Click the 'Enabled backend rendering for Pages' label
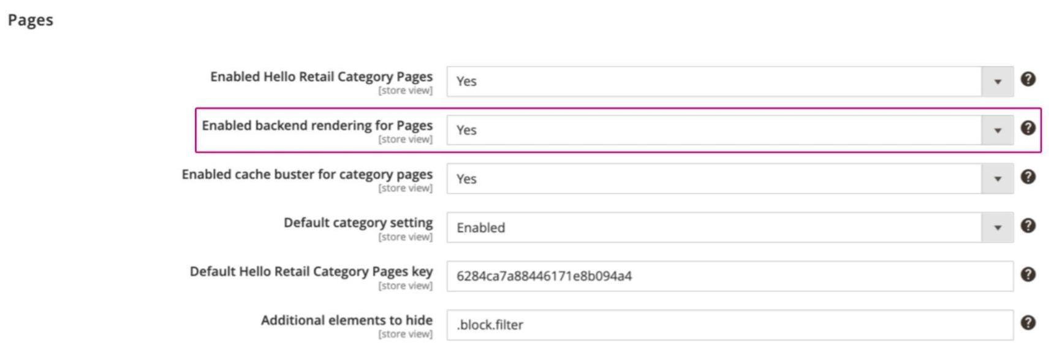Image resolution: width=1054 pixels, height=354 pixels. pos(317,126)
